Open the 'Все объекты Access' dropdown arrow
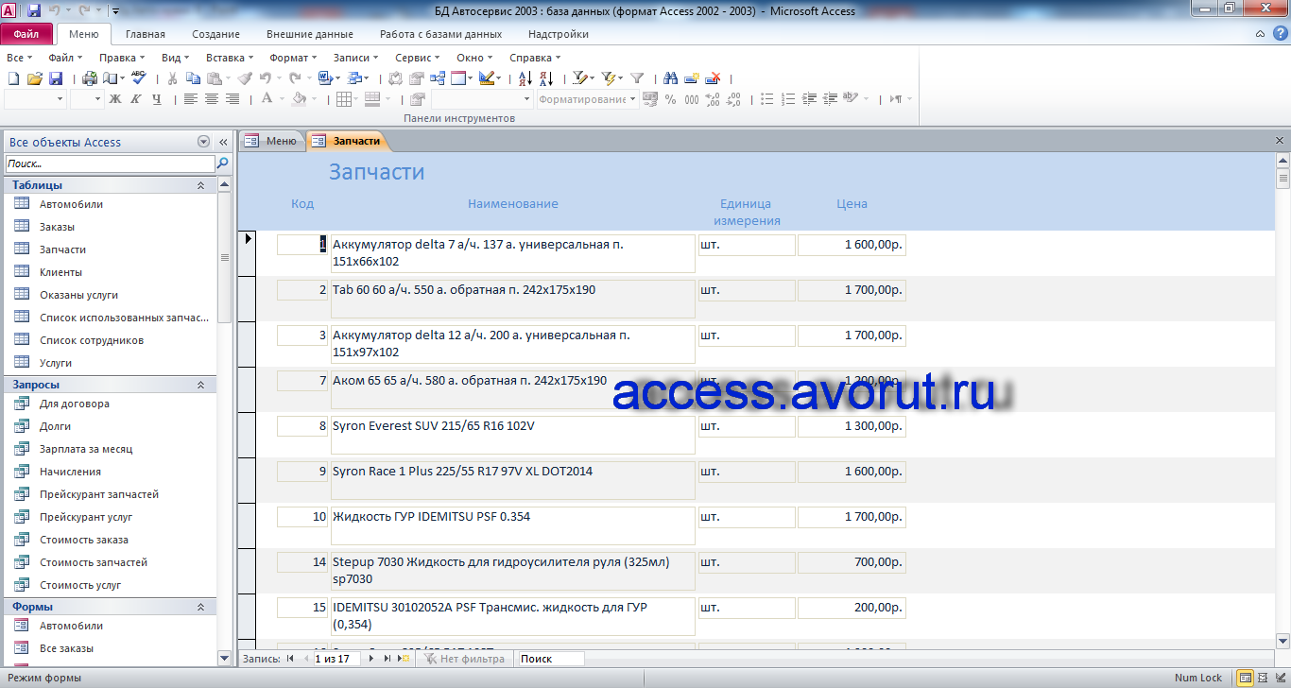The image size is (1291, 688). pos(203,142)
